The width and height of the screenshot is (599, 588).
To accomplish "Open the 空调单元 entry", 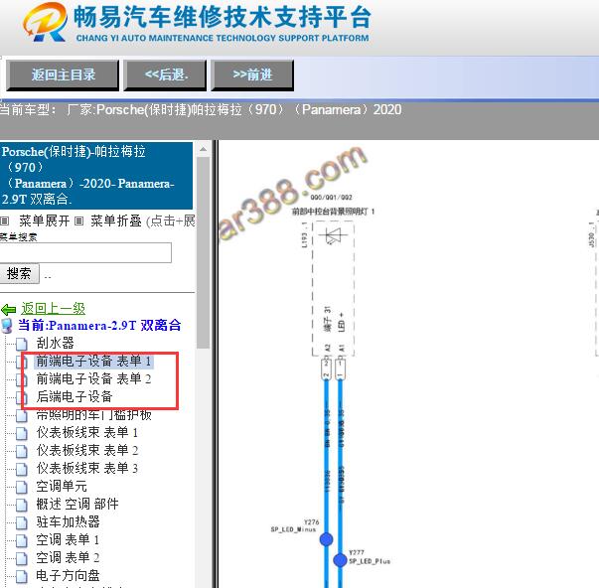I will (x=62, y=486).
